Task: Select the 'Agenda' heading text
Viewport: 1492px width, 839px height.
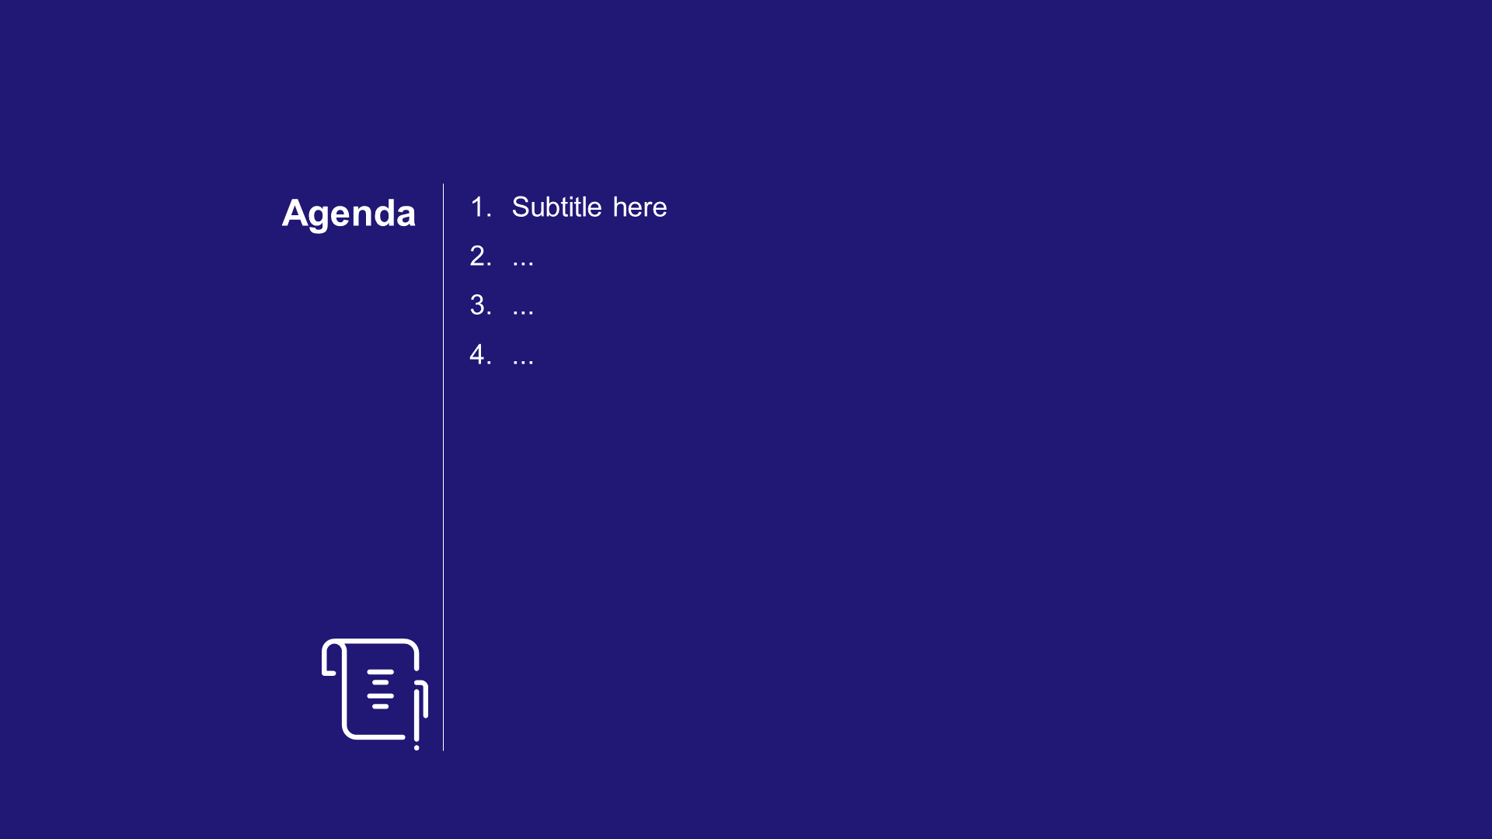Action: coord(350,212)
